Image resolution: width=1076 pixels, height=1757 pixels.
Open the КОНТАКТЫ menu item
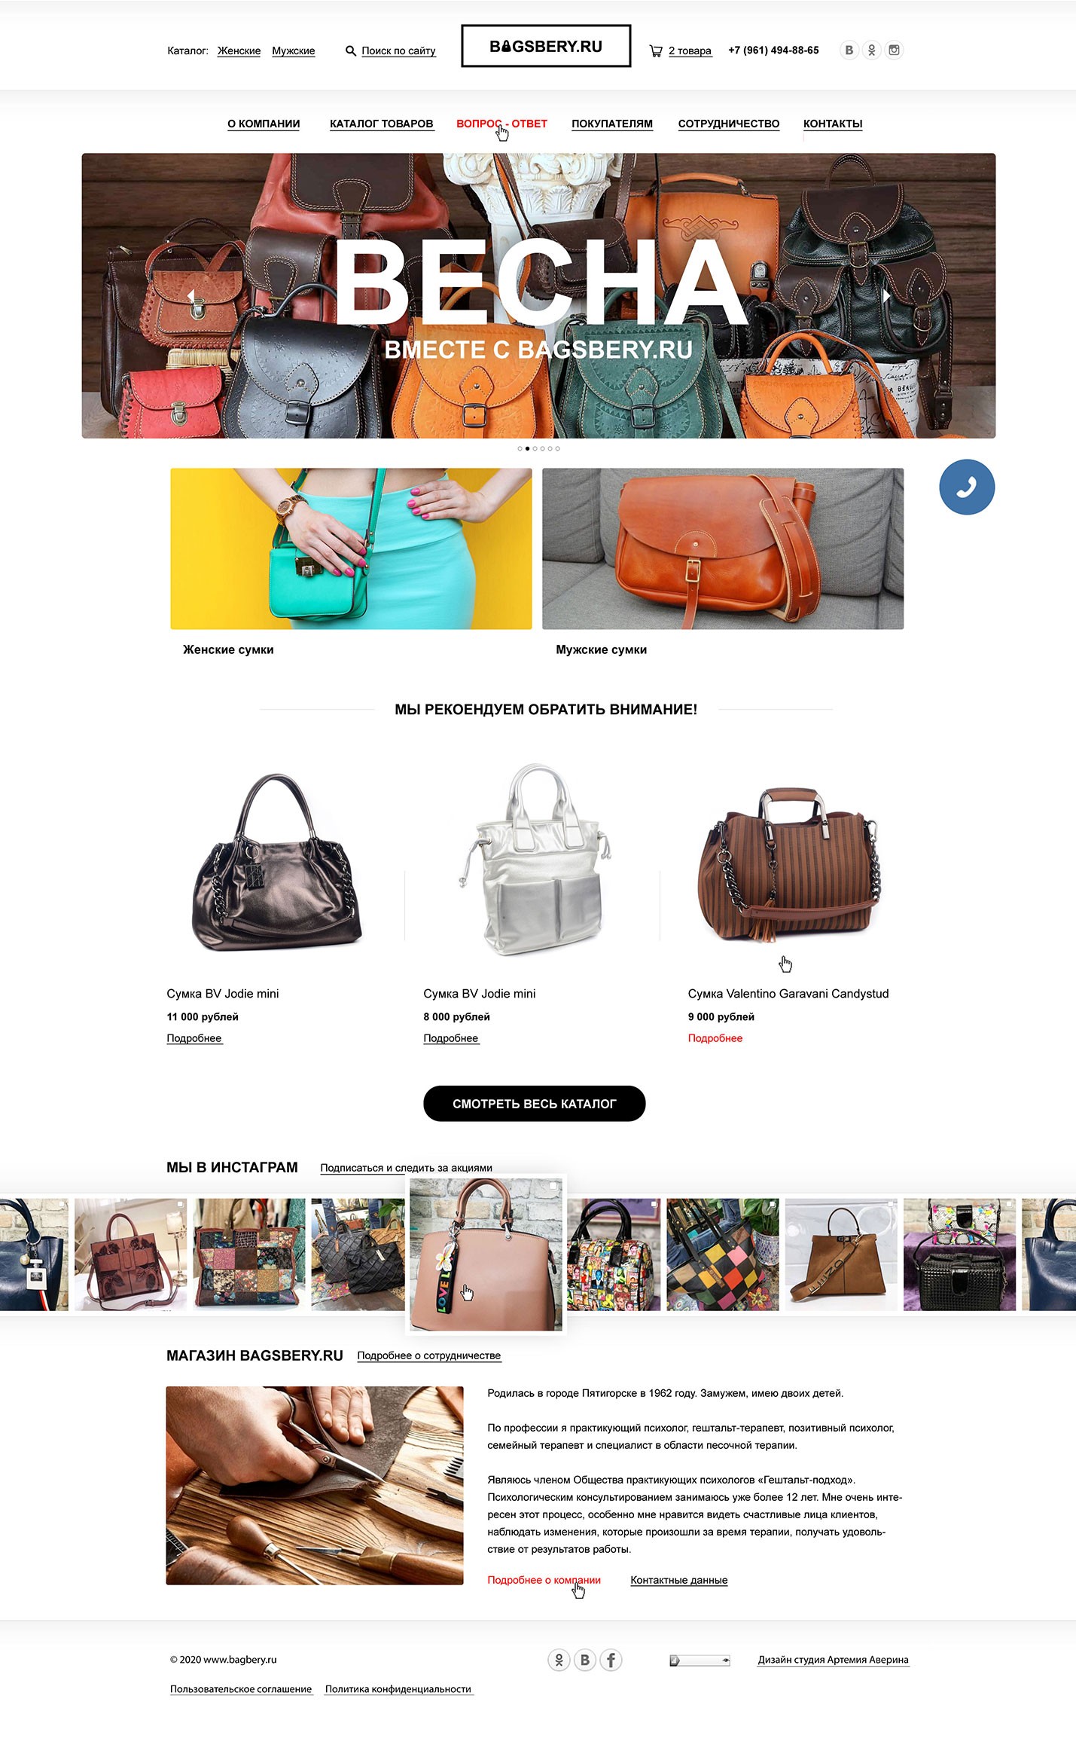[833, 124]
